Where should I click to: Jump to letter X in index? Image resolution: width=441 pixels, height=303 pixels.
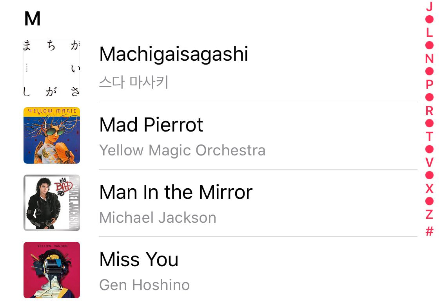pos(429,188)
